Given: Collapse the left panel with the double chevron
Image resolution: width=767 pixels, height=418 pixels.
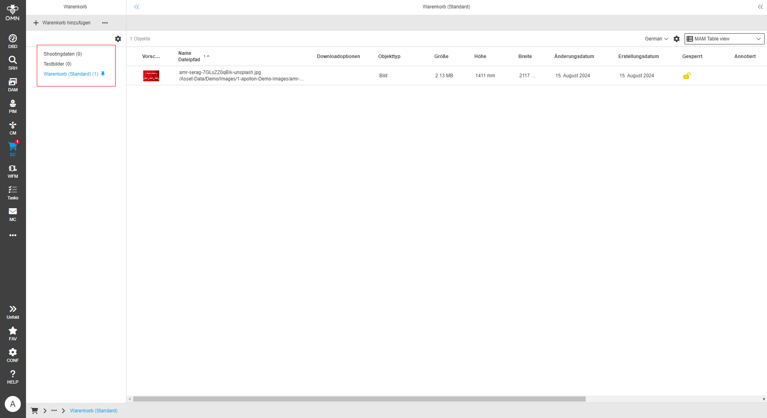Looking at the screenshot, I should [x=137, y=7].
